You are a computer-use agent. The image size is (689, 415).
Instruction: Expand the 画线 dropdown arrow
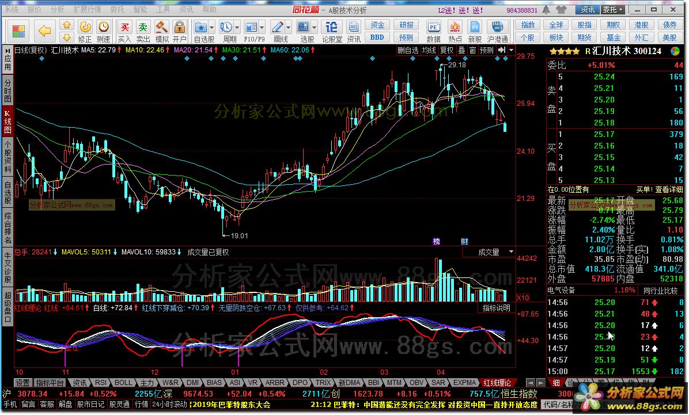pyautogui.click(x=289, y=28)
